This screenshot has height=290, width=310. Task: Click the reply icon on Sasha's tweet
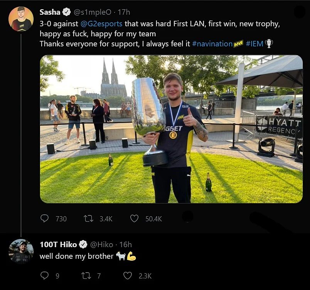coord(44,219)
